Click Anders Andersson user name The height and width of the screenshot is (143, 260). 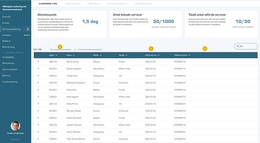15,133
